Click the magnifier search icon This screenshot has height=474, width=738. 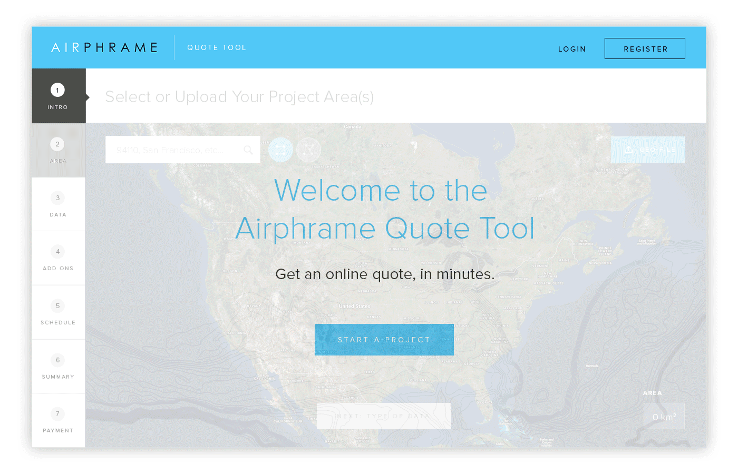point(248,150)
